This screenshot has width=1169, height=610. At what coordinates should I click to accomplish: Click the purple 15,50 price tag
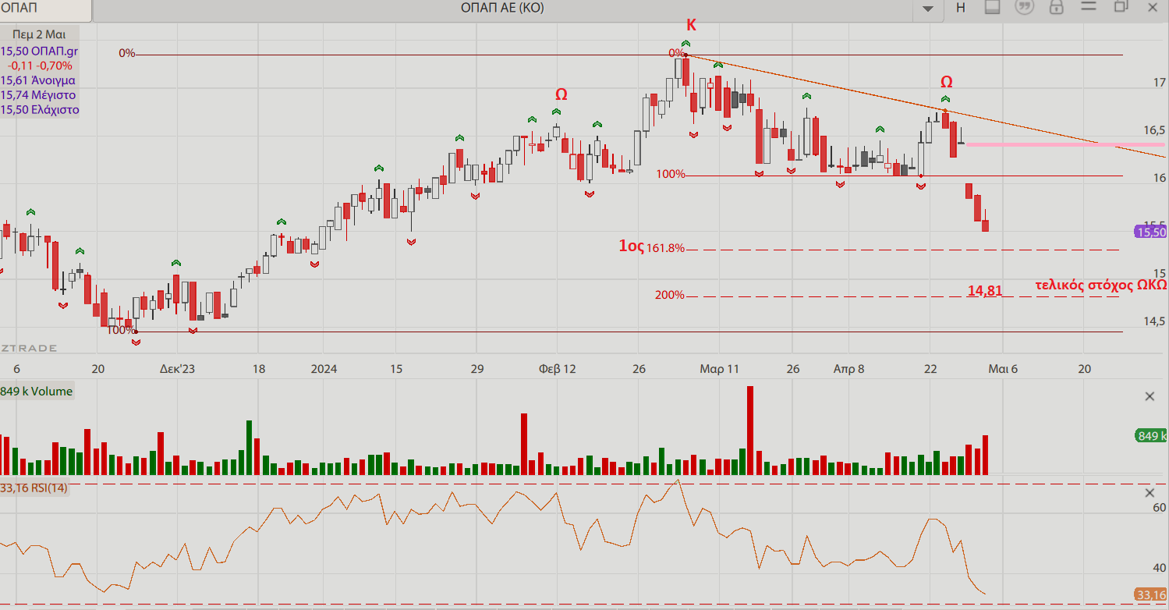(x=1151, y=232)
